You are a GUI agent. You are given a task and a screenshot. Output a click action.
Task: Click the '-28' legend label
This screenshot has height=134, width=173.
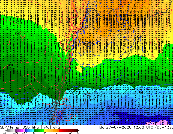pos(5,133)
